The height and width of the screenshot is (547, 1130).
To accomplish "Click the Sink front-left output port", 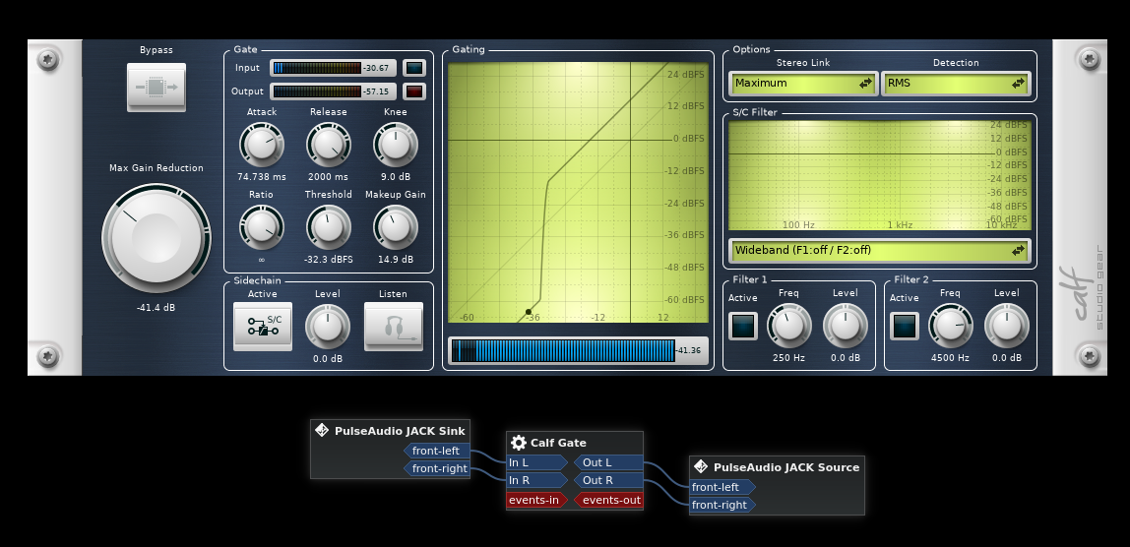I will tap(437, 452).
